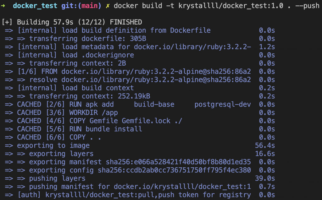Click the [auth] pull,push token line
Screen dimensions: 322x200
point(140,195)
